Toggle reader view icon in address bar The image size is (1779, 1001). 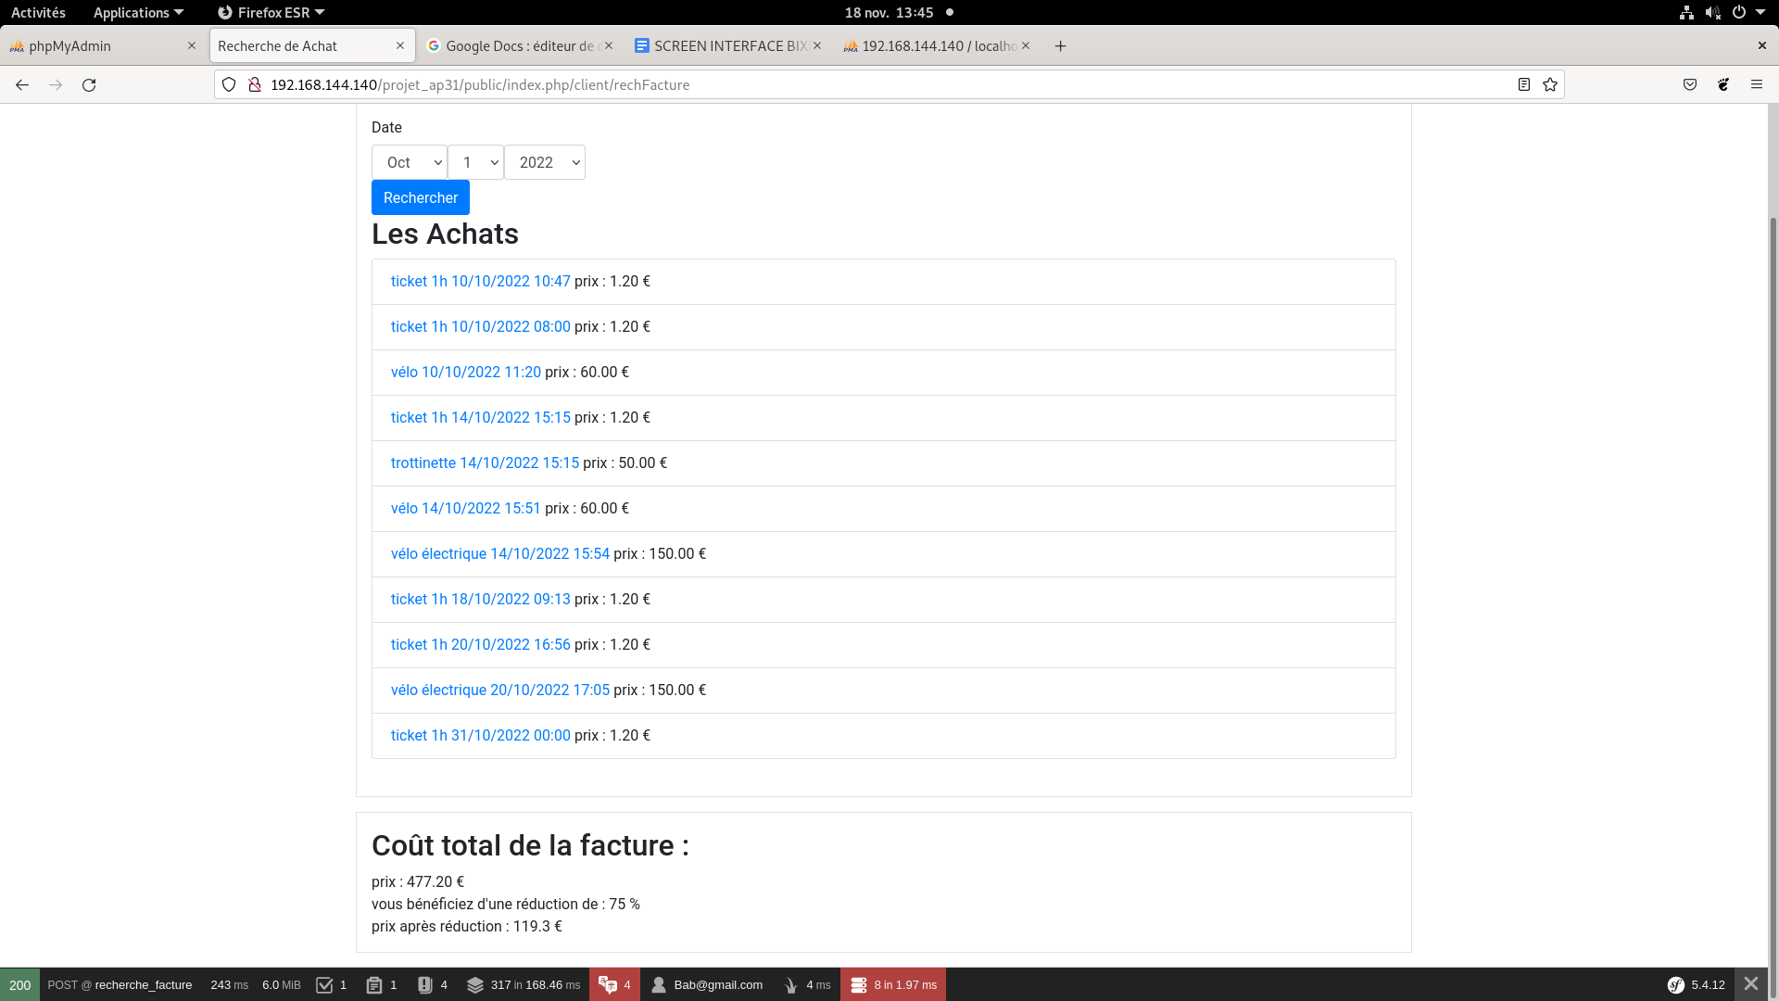click(x=1523, y=84)
